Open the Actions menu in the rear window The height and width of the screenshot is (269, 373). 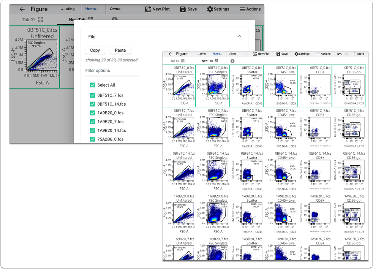point(250,9)
